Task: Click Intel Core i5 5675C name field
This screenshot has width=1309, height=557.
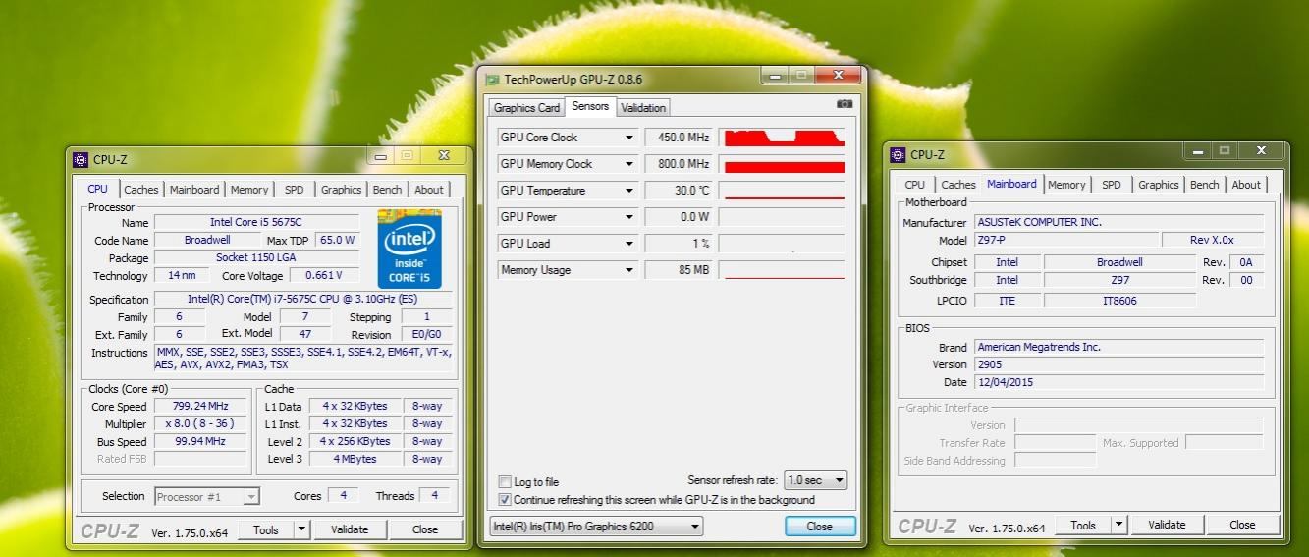Action: coord(256,222)
